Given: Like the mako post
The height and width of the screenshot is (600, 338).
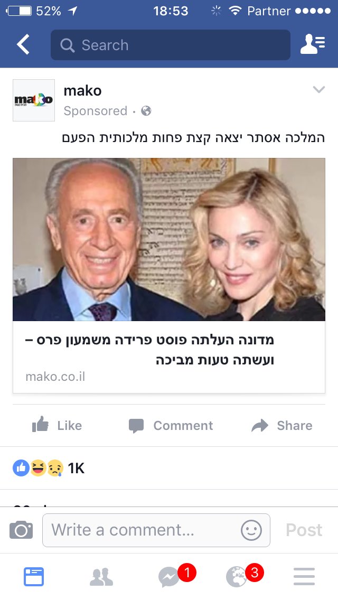Looking at the screenshot, I should pyautogui.click(x=57, y=425).
